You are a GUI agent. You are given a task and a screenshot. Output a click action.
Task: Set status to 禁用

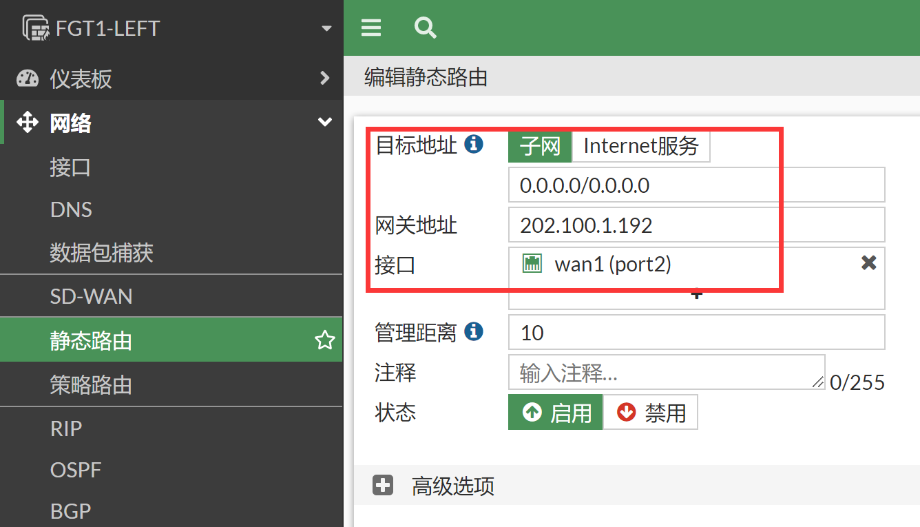coord(650,412)
